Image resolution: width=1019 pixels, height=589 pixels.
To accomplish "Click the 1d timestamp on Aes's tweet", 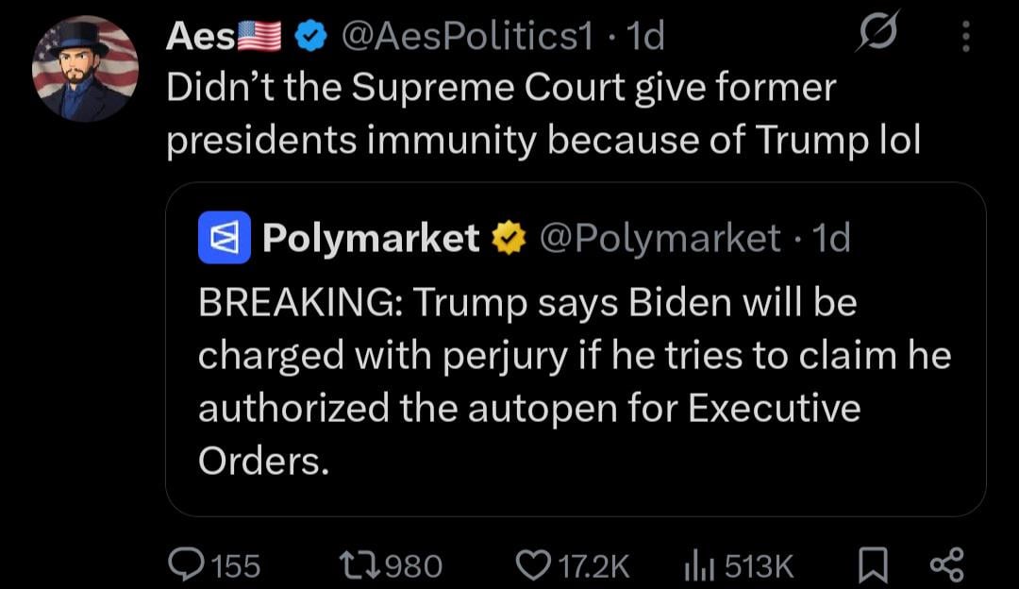I will pos(645,37).
